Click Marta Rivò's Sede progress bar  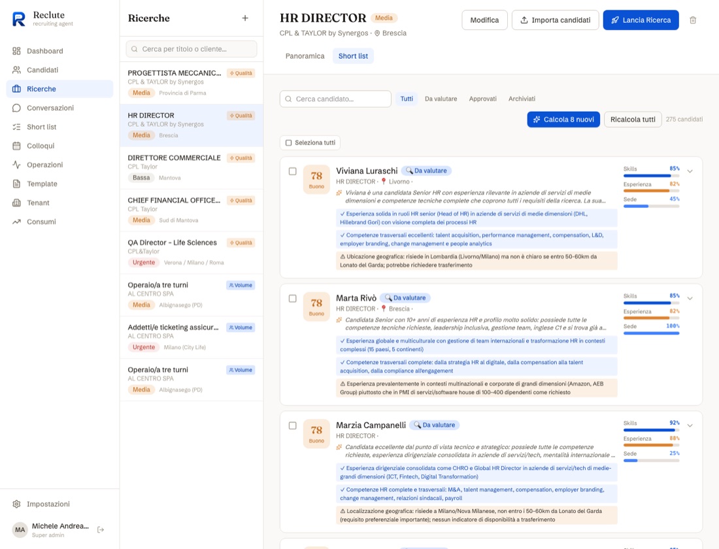tap(651, 333)
